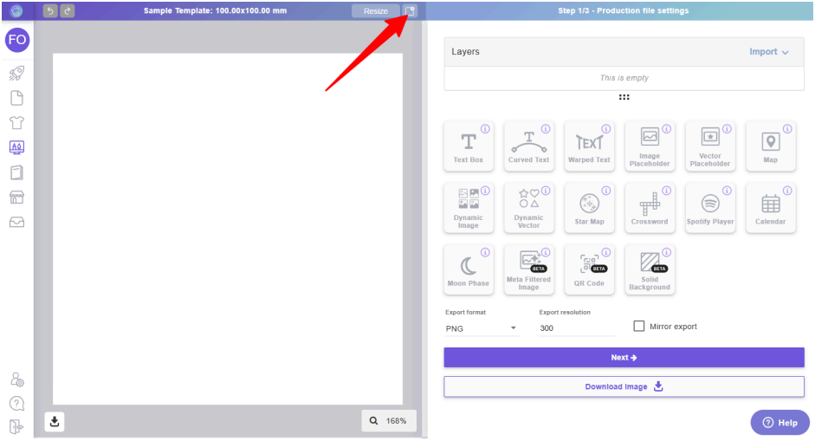This screenshot has width=815, height=441.
Task: Insert a Star Map element
Action: tap(589, 208)
